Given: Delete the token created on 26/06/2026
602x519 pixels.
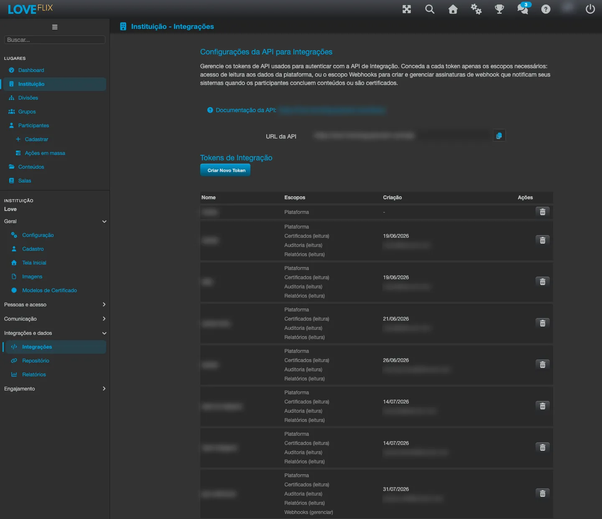Looking at the screenshot, I should click(x=543, y=365).
